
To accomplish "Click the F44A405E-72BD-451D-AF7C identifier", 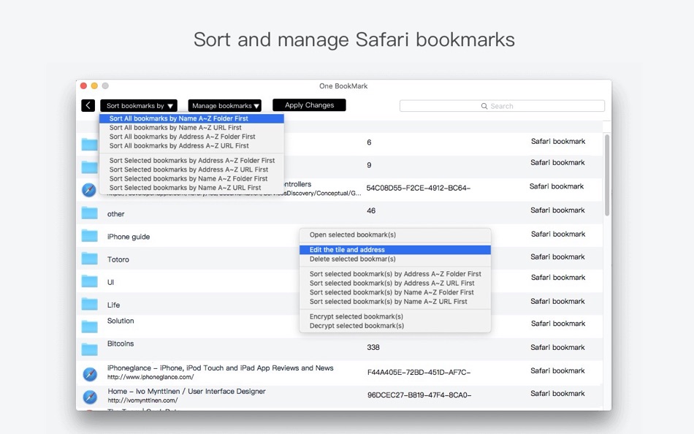I will tap(419, 373).
